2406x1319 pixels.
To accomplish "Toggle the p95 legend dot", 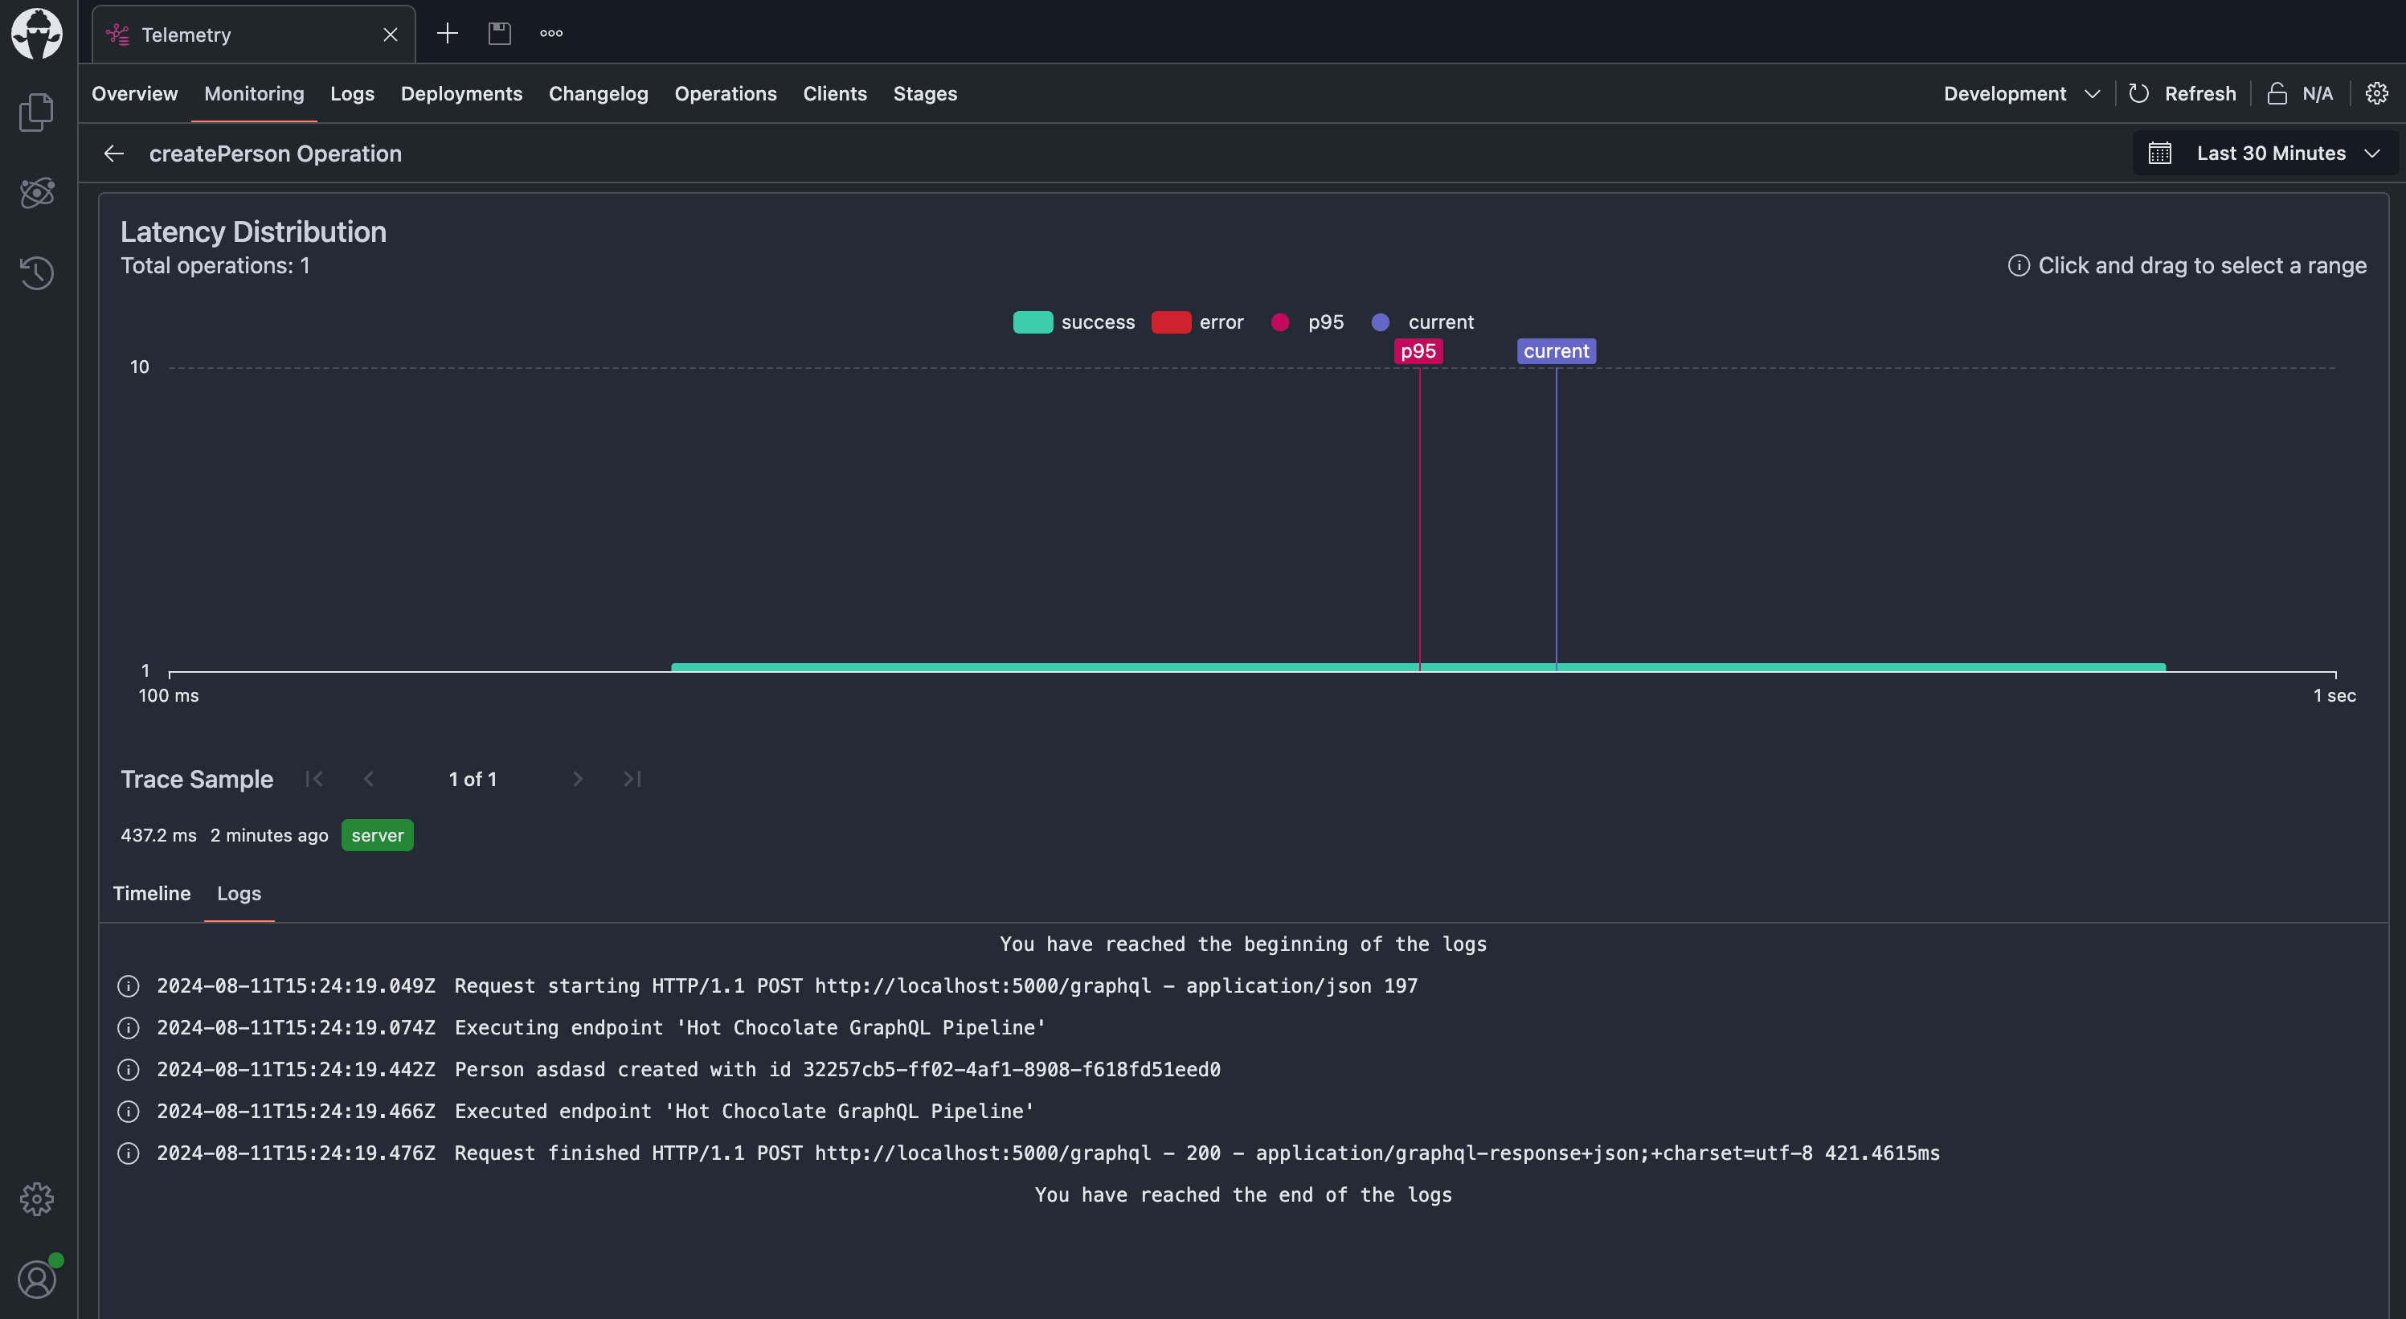I will [x=1280, y=322].
